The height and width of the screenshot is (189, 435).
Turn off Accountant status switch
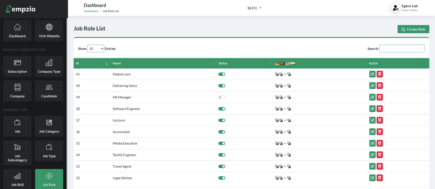pyautogui.click(x=222, y=132)
